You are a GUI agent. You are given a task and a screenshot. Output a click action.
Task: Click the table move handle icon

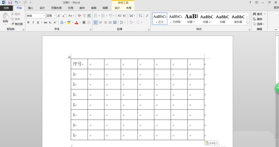point(69,57)
